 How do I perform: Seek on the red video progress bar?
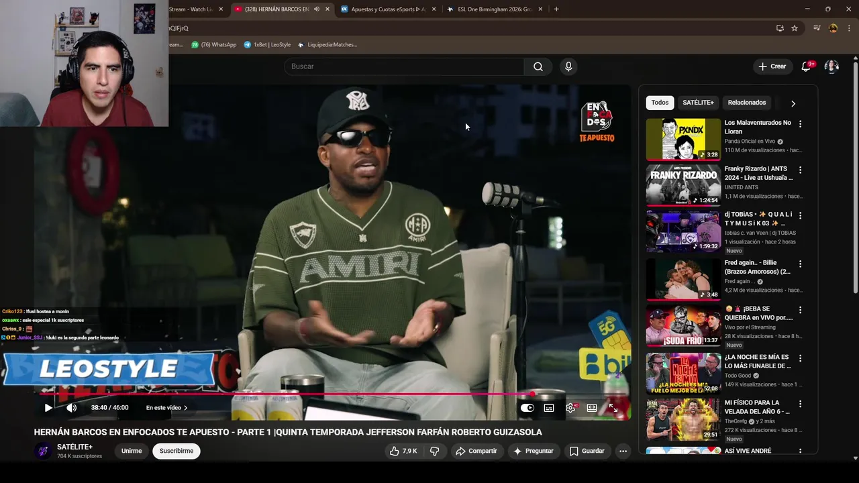pos(332,394)
